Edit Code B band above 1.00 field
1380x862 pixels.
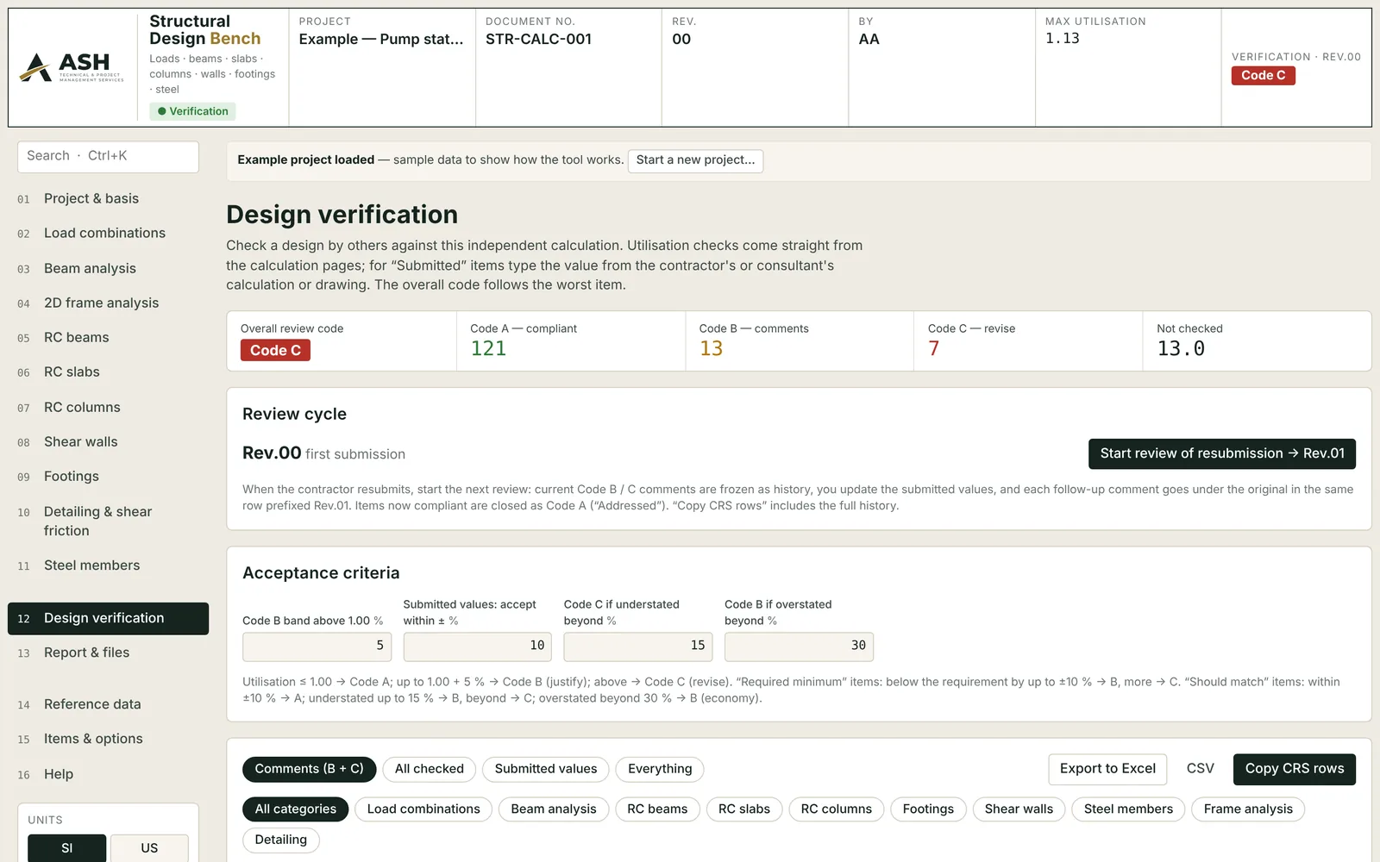(x=317, y=646)
